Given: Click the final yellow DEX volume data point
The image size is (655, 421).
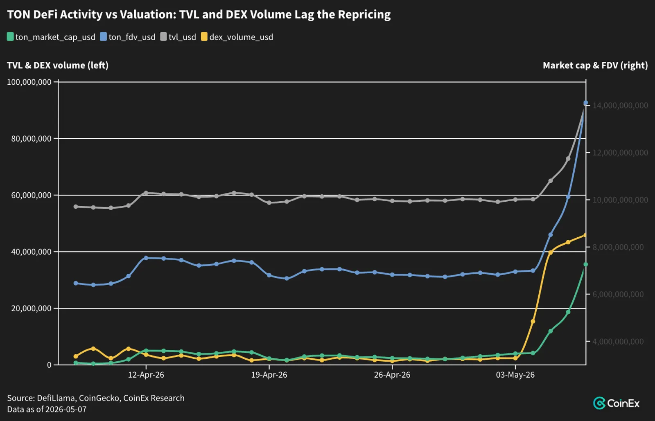Looking at the screenshot, I should point(585,235).
